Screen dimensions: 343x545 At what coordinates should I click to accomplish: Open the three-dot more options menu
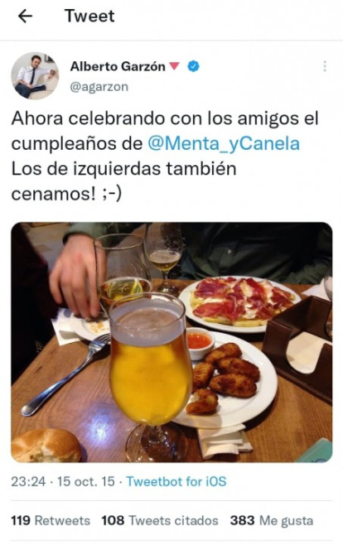[325, 66]
